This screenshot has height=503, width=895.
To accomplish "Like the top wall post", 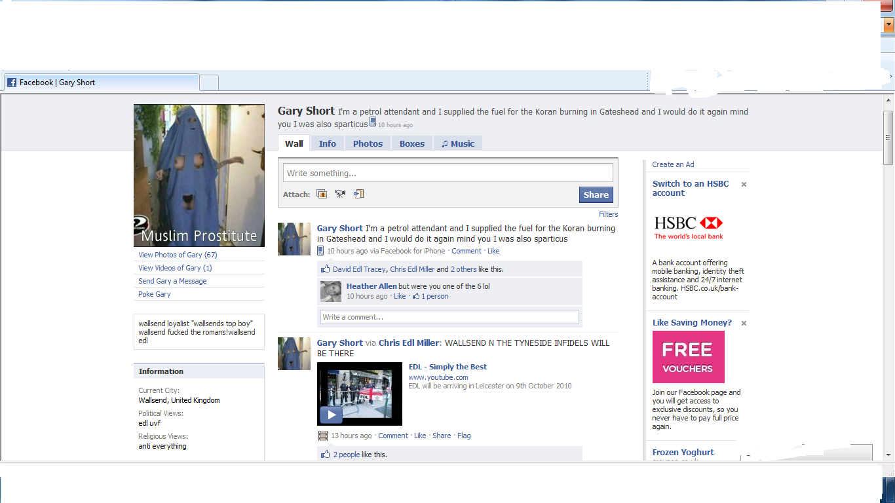I will point(493,251).
